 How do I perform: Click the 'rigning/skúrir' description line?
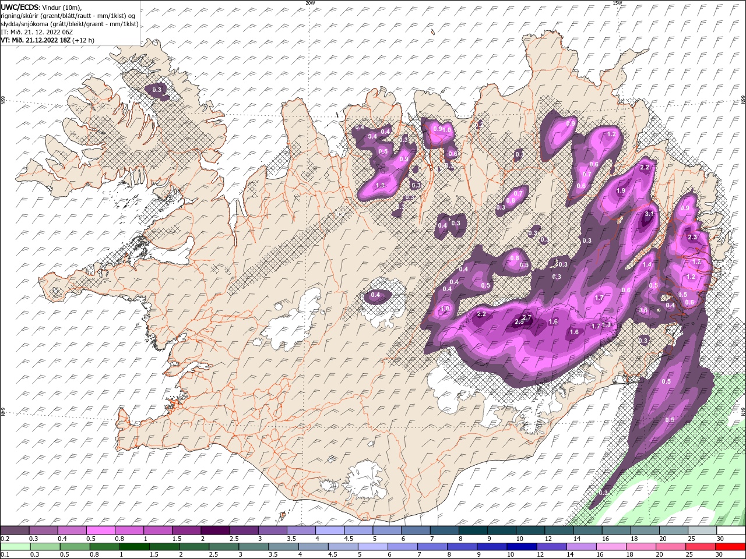tap(68, 15)
